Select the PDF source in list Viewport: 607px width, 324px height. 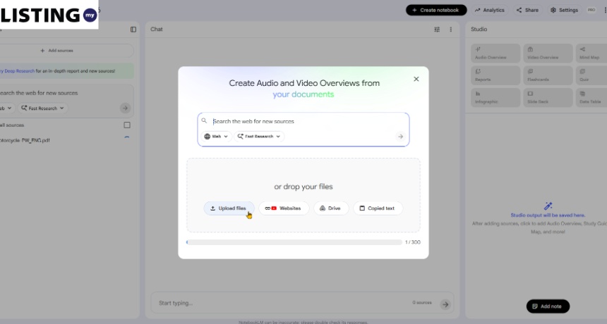coord(25,141)
